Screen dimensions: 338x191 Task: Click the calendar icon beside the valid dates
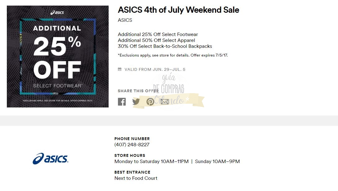[120, 69]
